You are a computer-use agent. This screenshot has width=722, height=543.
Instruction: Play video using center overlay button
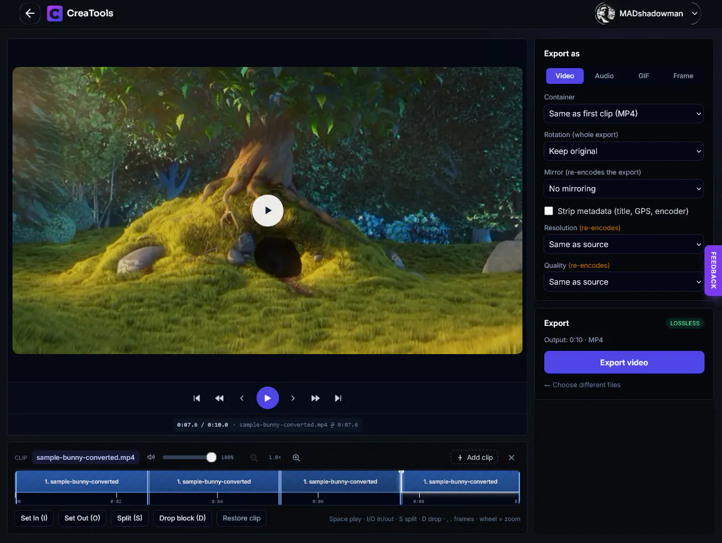pos(268,210)
